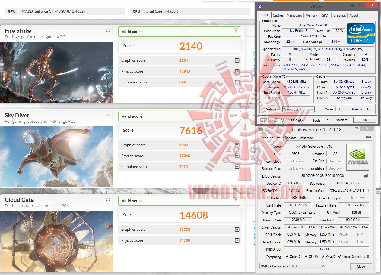Open the Processor #1 selection dropdown
Image resolution: width=381 pixels, height=275 pixels.
point(312,109)
